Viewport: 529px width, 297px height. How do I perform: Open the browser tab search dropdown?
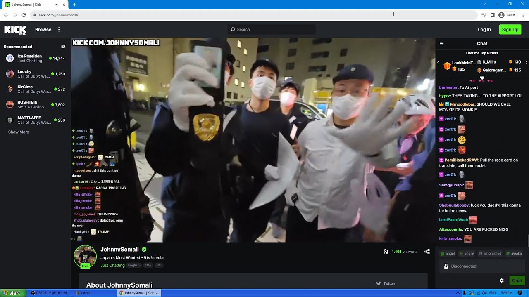click(484, 4)
